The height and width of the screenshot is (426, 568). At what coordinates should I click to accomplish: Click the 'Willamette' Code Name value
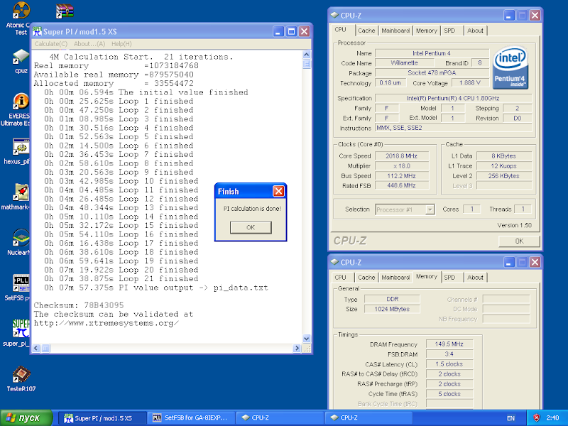404,63
